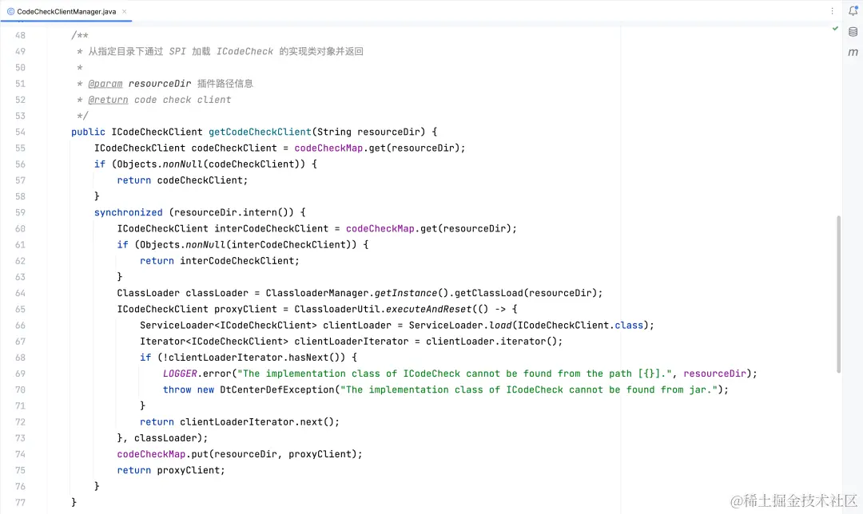The image size is (863, 514).
Task: Click gutter line number 65
Action: (x=20, y=309)
